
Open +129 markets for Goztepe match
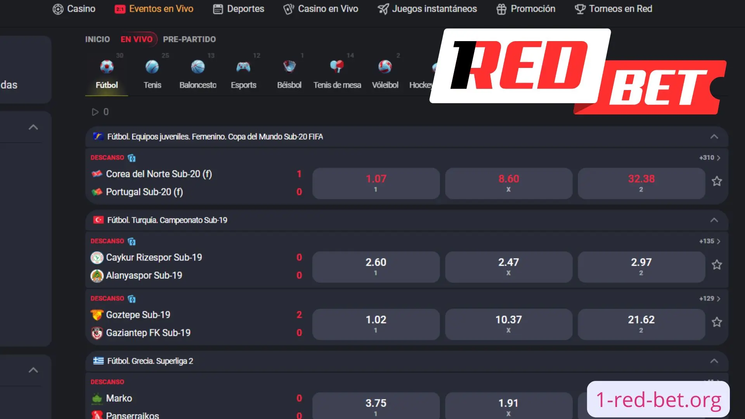710,298
